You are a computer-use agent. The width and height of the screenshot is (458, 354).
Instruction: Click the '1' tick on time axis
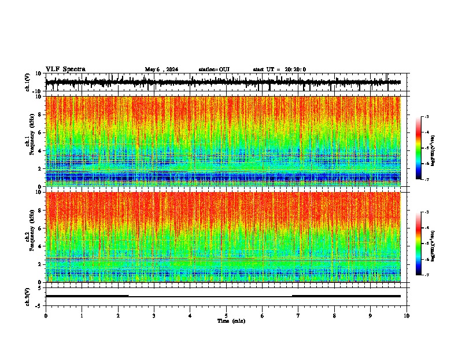(82, 316)
